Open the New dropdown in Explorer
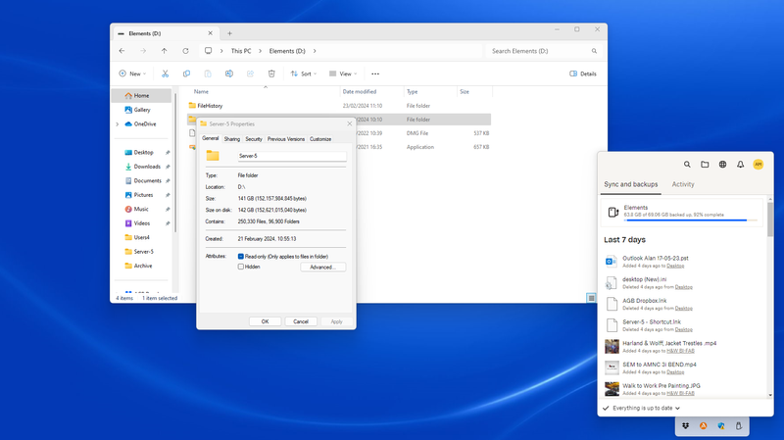This screenshot has width=784, height=440. [x=132, y=73]
